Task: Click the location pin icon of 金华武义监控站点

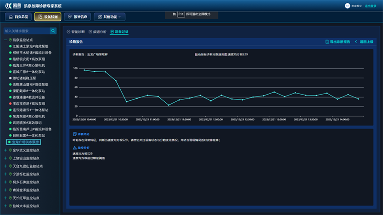Action: point(10,150)
